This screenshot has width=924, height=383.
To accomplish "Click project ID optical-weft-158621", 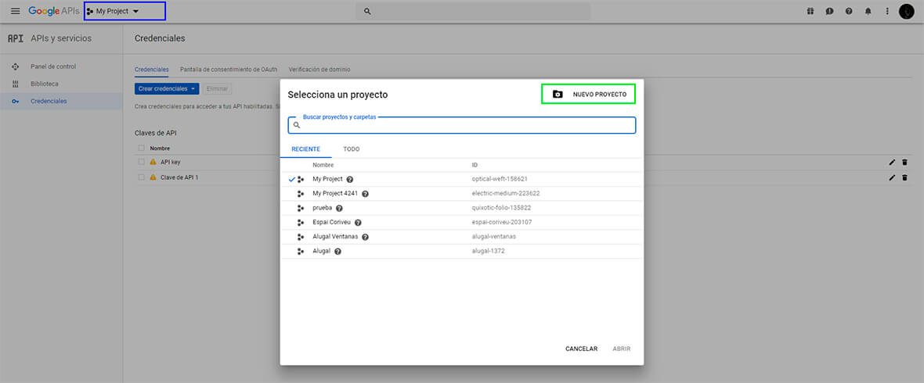I will pos(500,179).
